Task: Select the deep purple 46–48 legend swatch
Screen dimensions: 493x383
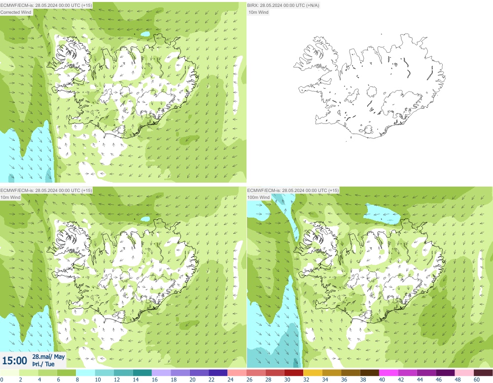Action: [x=445, y=373]
